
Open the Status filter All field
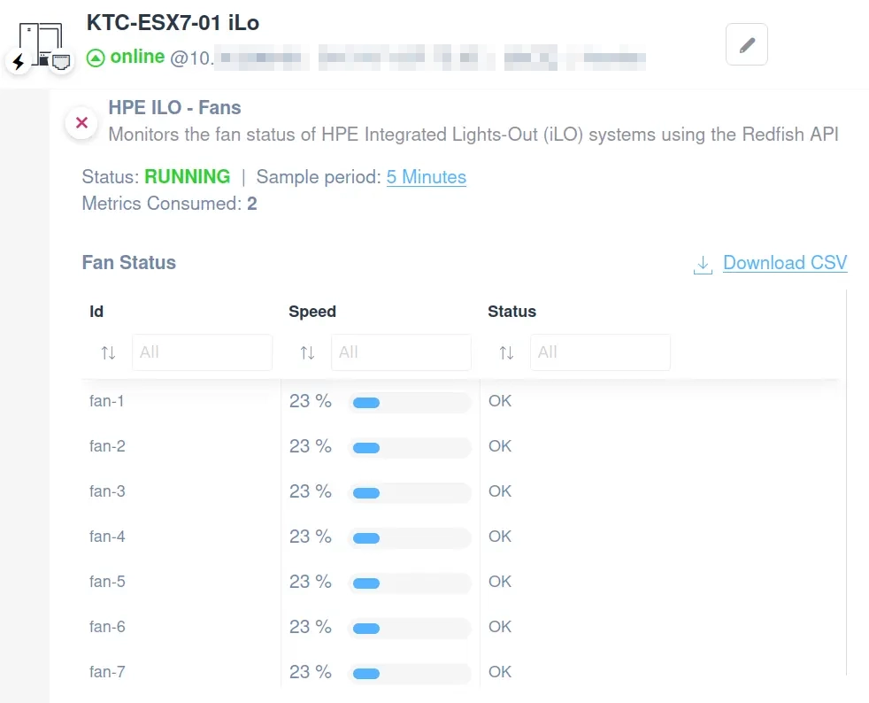pos(600,352)
